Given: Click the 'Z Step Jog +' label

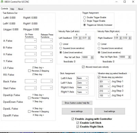Looking at the screenshot, I should pos(38,68).
